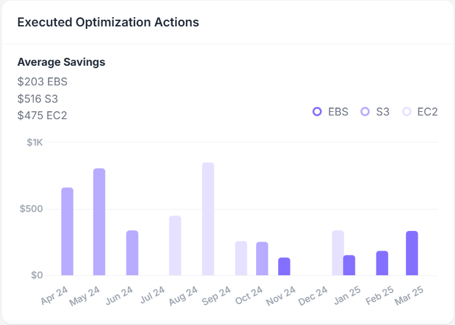Select the May 24 S3 bar

tap(99, 222)
